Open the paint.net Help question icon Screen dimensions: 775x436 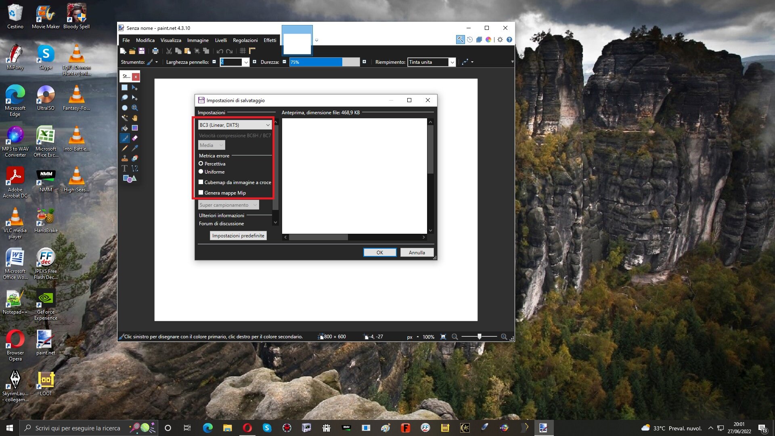click(509, 40)
